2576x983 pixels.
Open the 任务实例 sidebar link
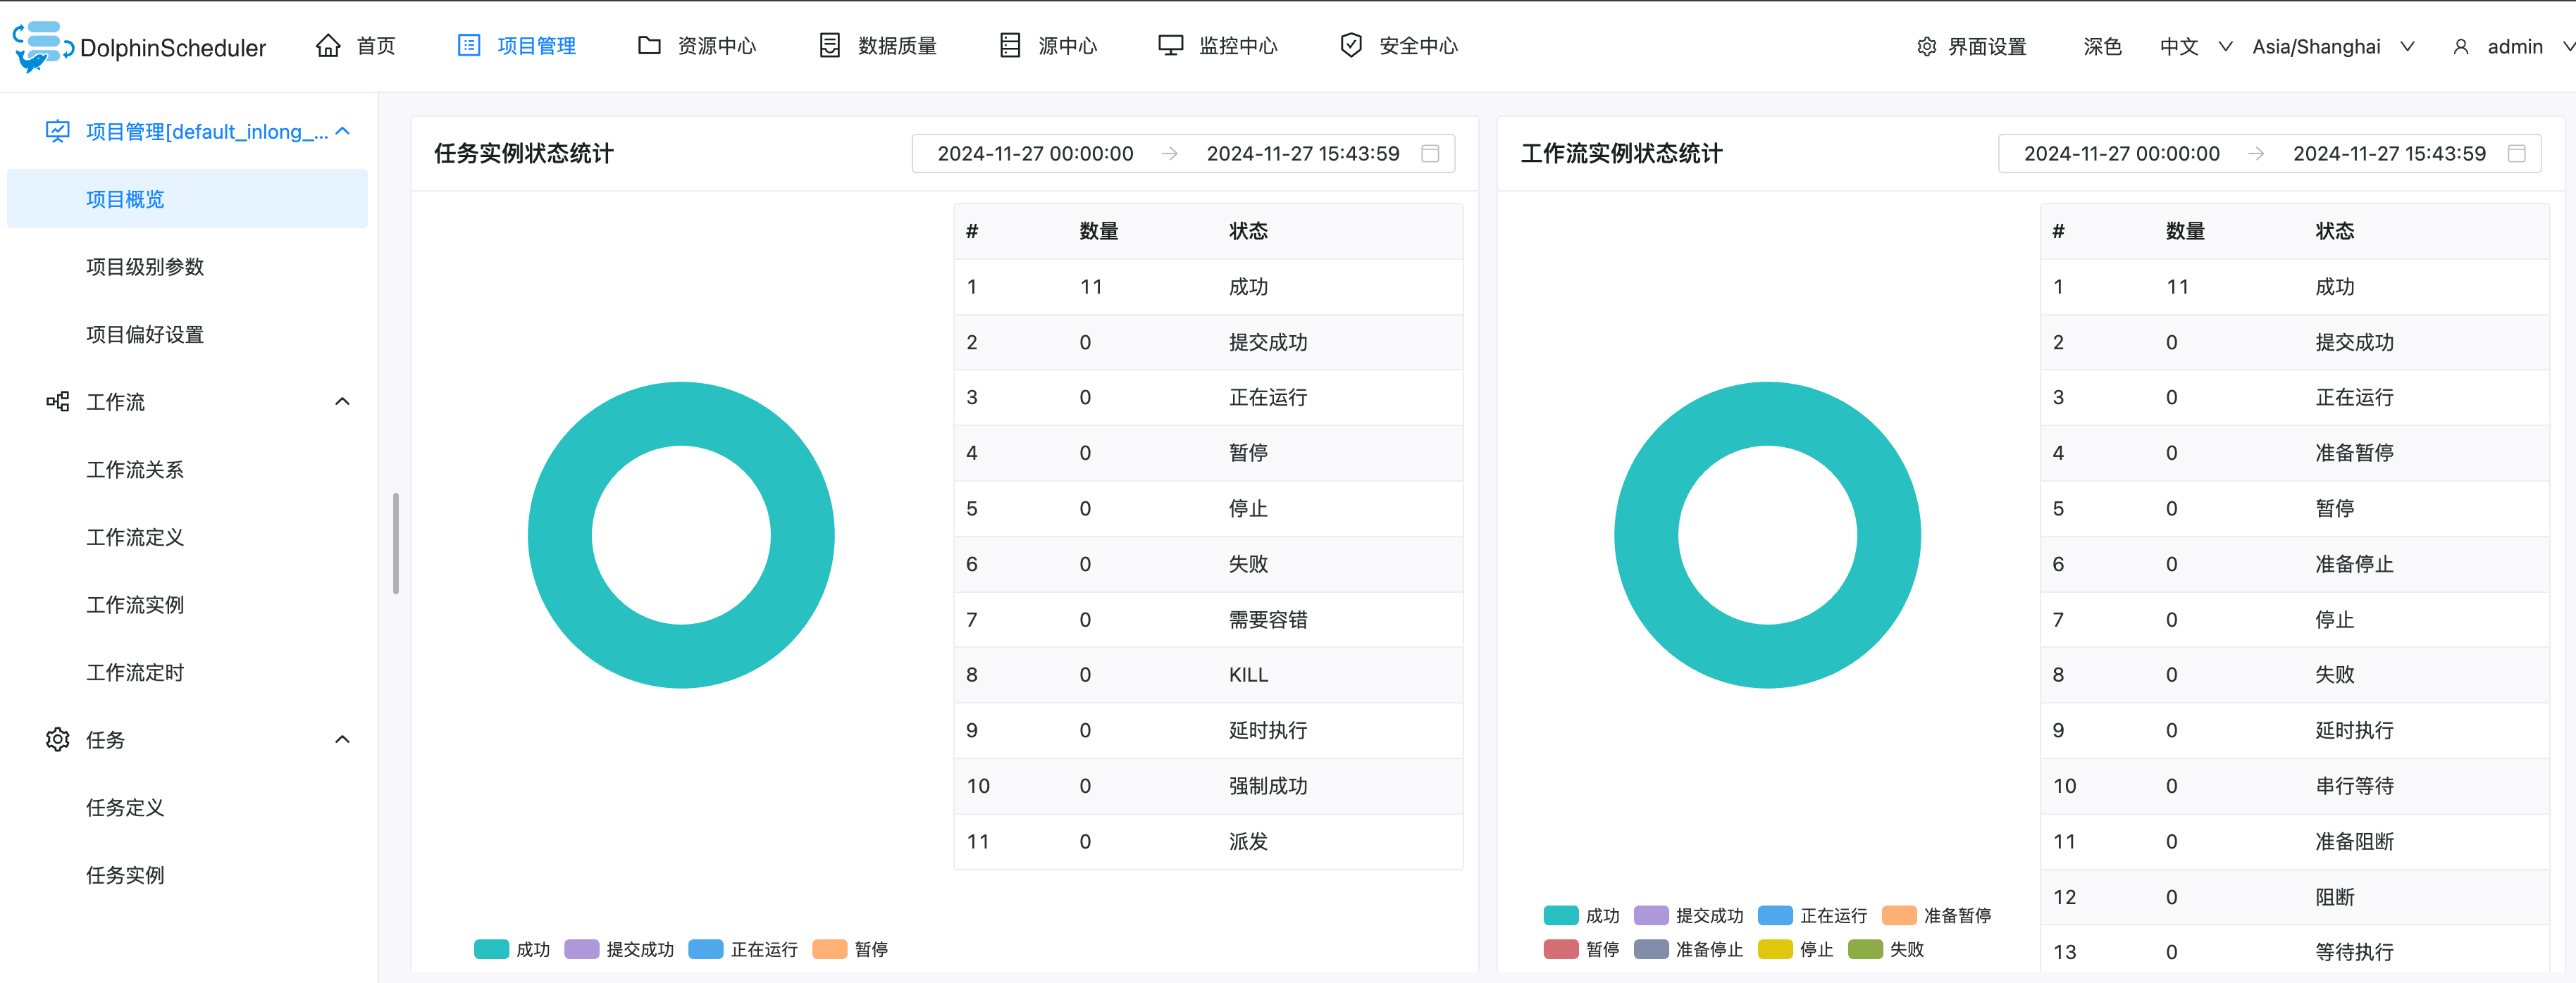[x=125, y=875]
